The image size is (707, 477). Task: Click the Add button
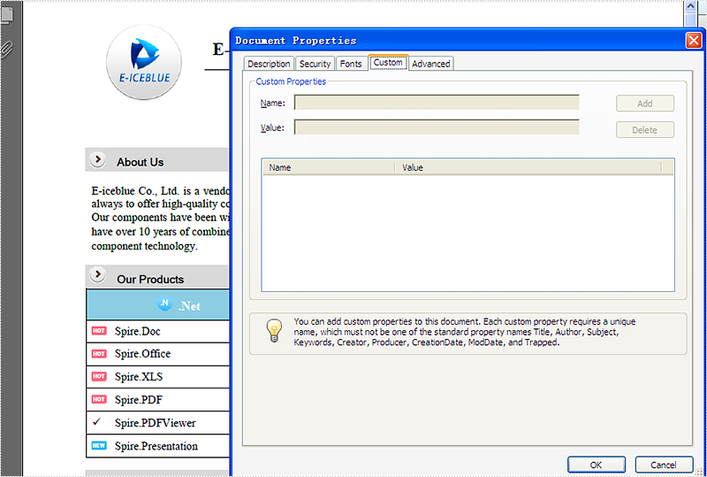(645, 104)
